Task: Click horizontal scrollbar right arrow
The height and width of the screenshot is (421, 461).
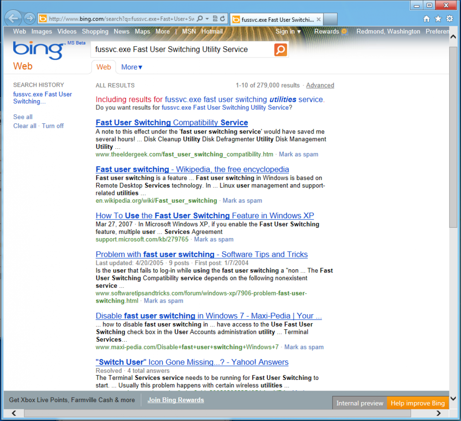Action: coord(438,413)
